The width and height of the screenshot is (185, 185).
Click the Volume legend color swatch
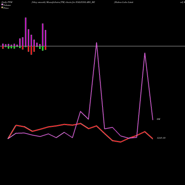coord(2,4)
